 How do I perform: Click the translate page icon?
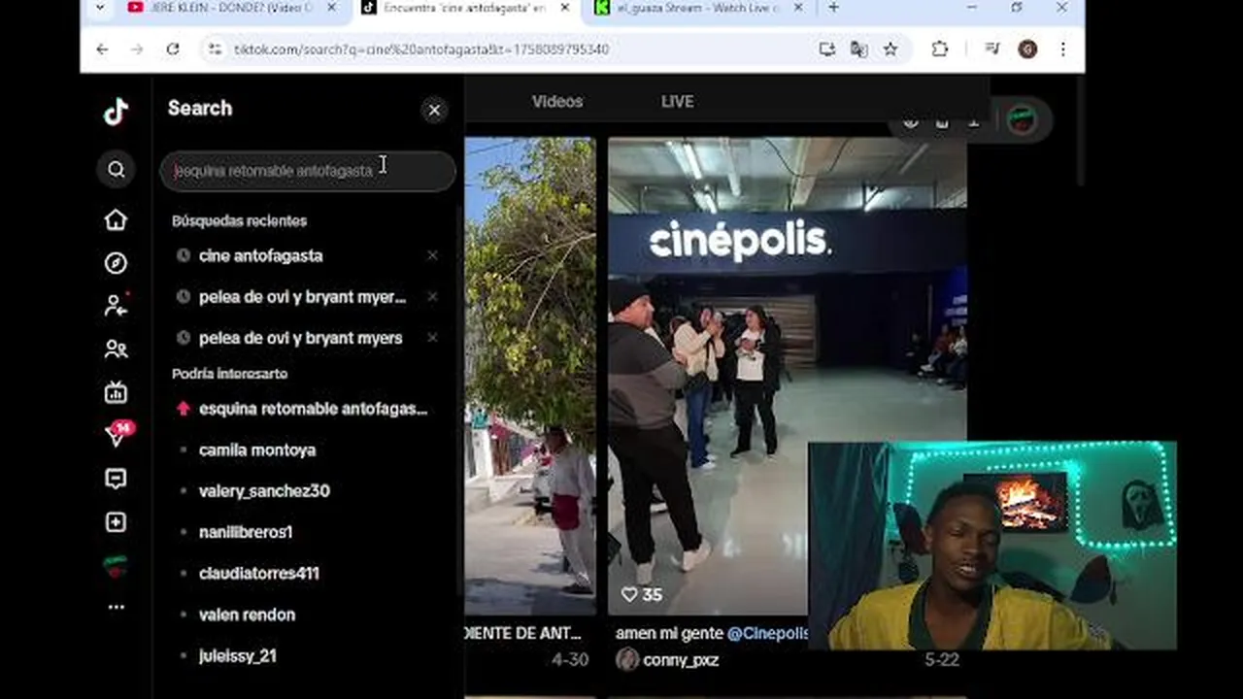click(x=858, y=49)
